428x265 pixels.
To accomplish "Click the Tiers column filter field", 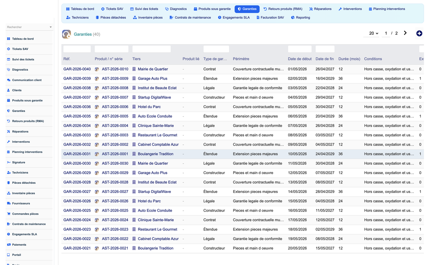I will (151, 49).
